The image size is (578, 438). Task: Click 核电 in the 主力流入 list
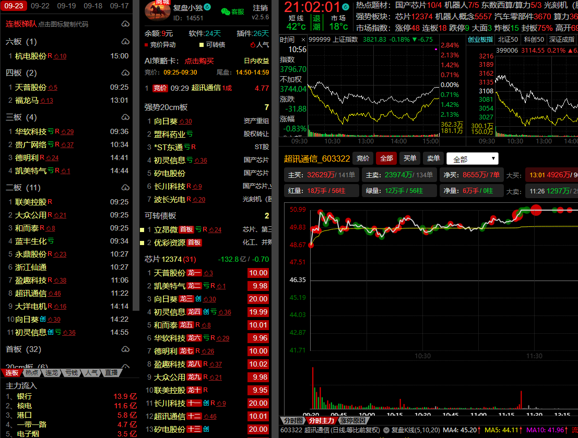pyautogui.click(x=25, y=406)
